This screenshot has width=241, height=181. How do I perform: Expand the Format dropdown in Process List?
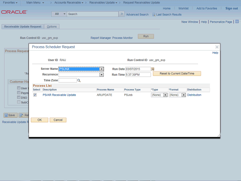184,95
